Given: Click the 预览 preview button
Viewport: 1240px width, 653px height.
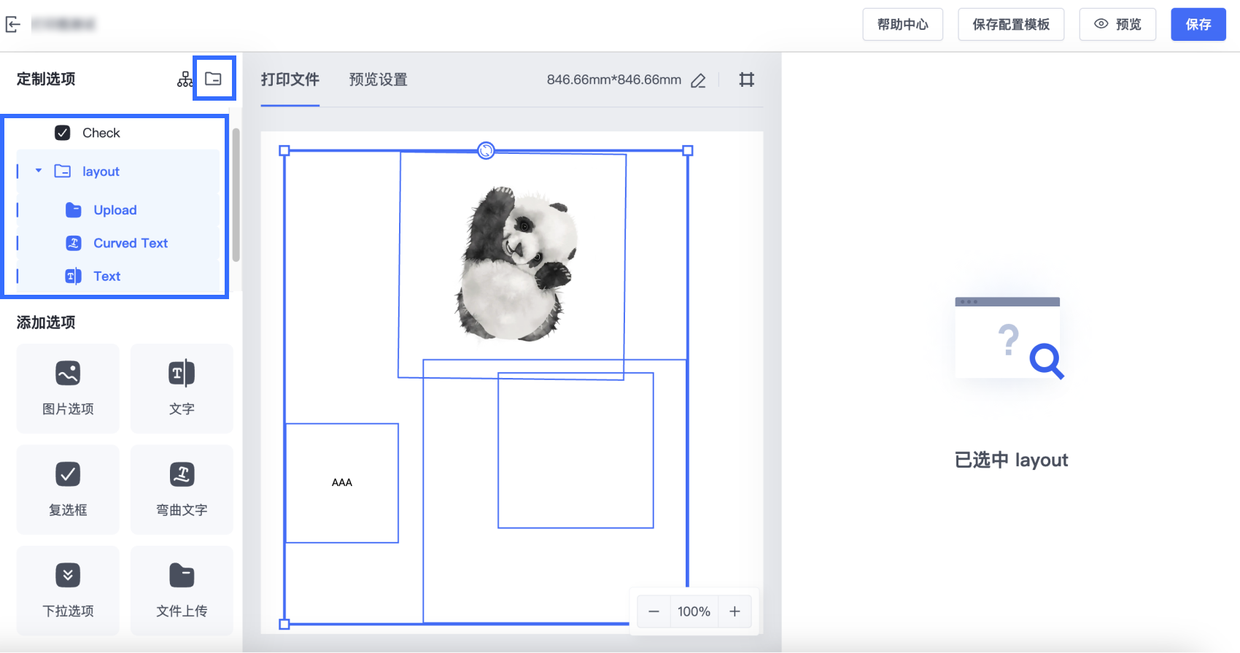Looking at the screenshot, I should pos(1117,24).
